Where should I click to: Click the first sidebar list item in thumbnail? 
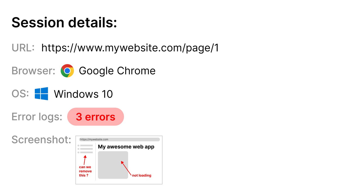85,146
